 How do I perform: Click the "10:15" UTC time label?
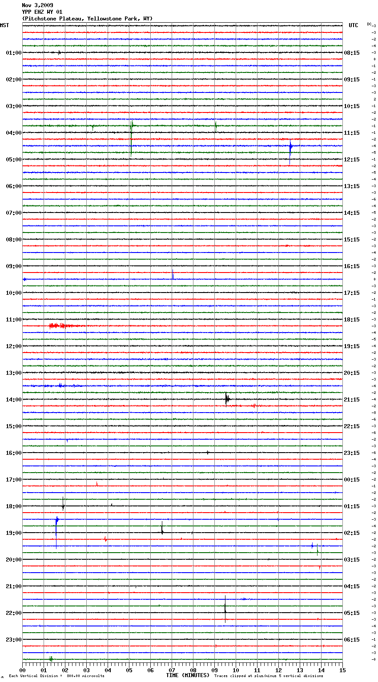point(352,106)
